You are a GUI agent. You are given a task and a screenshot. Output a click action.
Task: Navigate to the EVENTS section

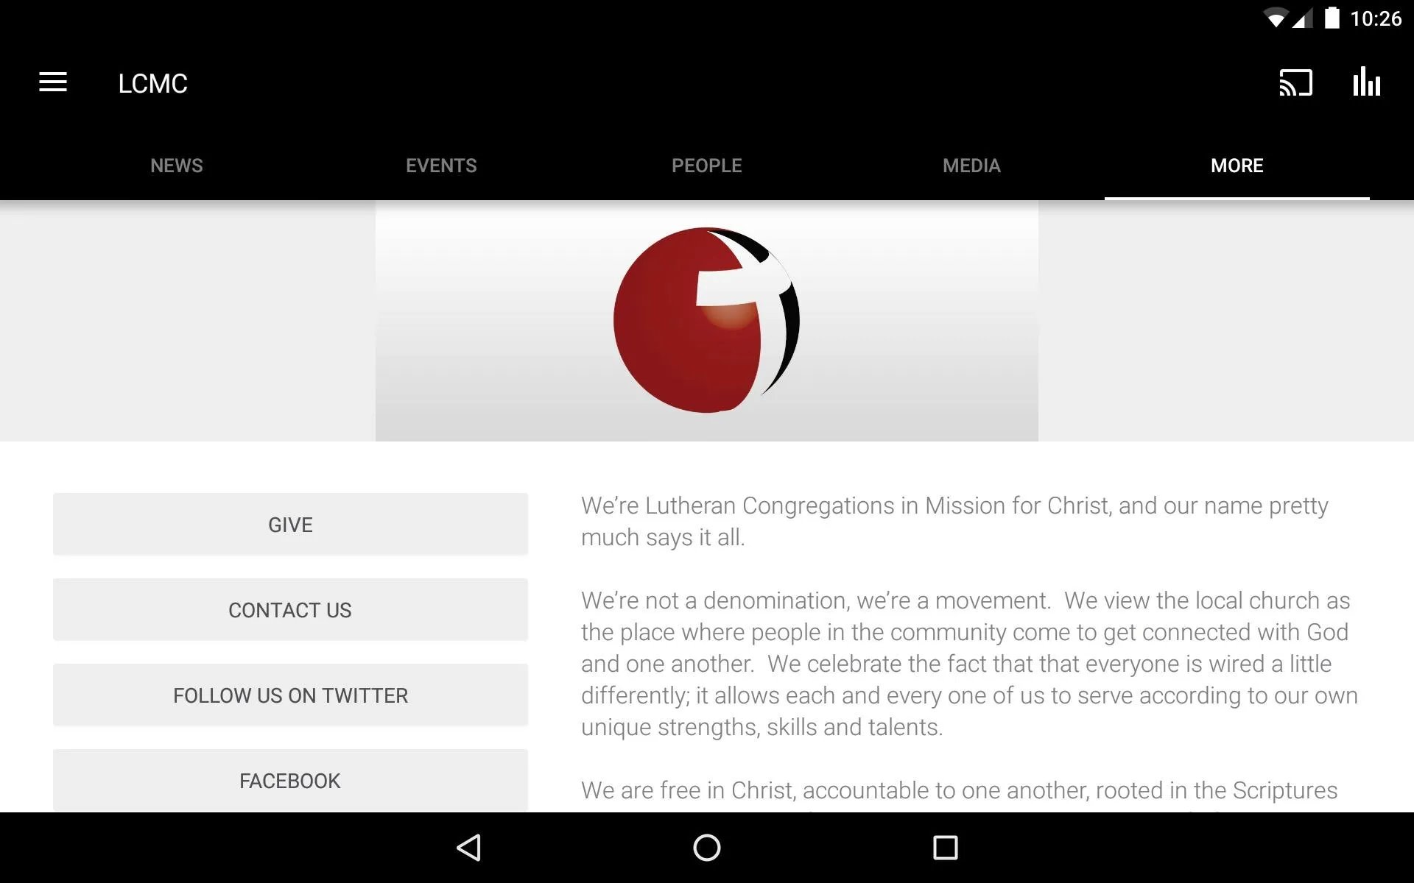pyautogui.click(x=441, y=165)
